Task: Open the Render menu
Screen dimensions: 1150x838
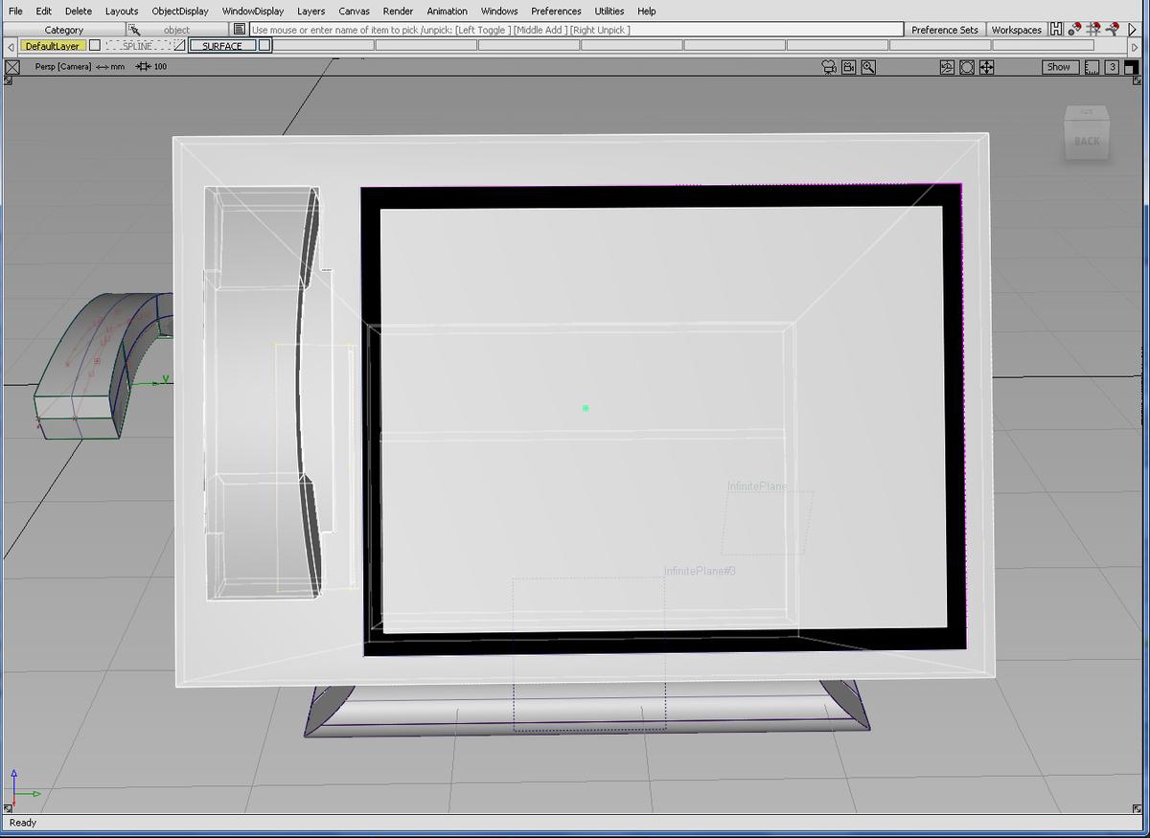Action: tap(398, 11)
